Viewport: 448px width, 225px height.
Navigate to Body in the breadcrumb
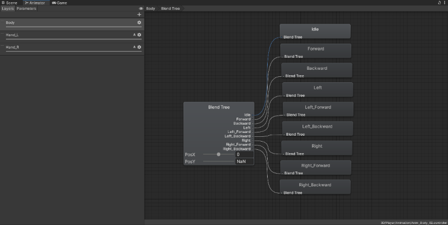coord(151,9)
